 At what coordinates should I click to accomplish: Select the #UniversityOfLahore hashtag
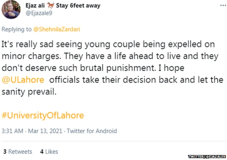pos(43,115)
